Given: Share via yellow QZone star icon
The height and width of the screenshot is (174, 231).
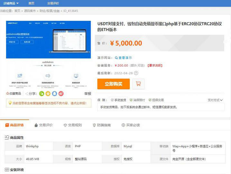Looking at the screenshot, I should (48, 94).
